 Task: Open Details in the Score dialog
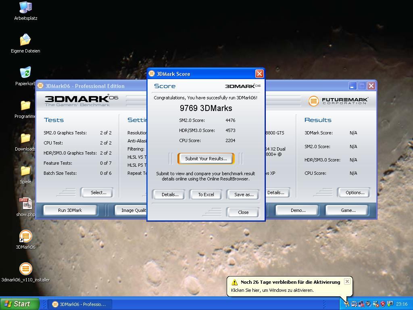[170, 195]
